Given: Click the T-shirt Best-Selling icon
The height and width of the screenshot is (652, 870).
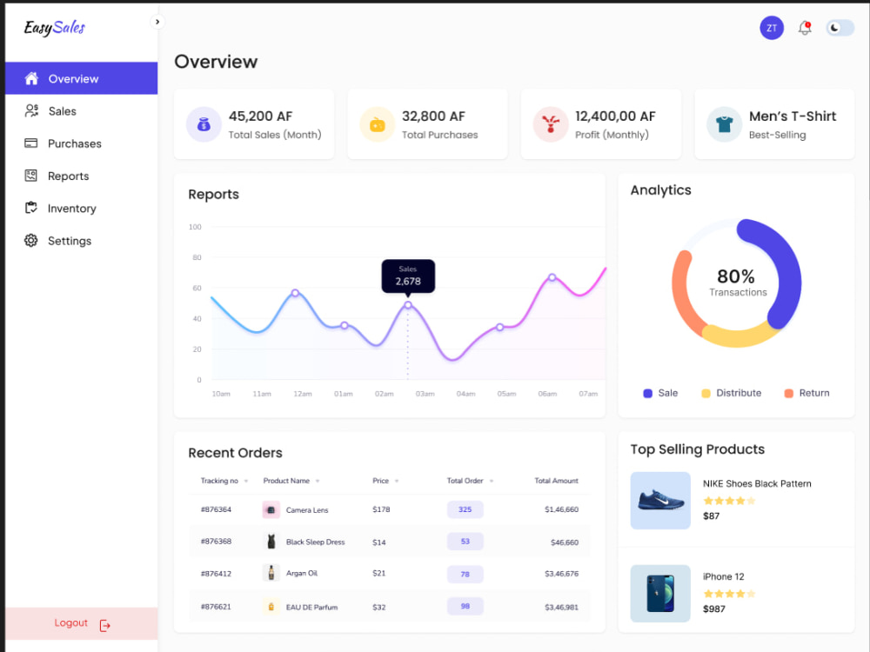Looking at the screenshot, I should pyautogui.click(x=724, y=124).
